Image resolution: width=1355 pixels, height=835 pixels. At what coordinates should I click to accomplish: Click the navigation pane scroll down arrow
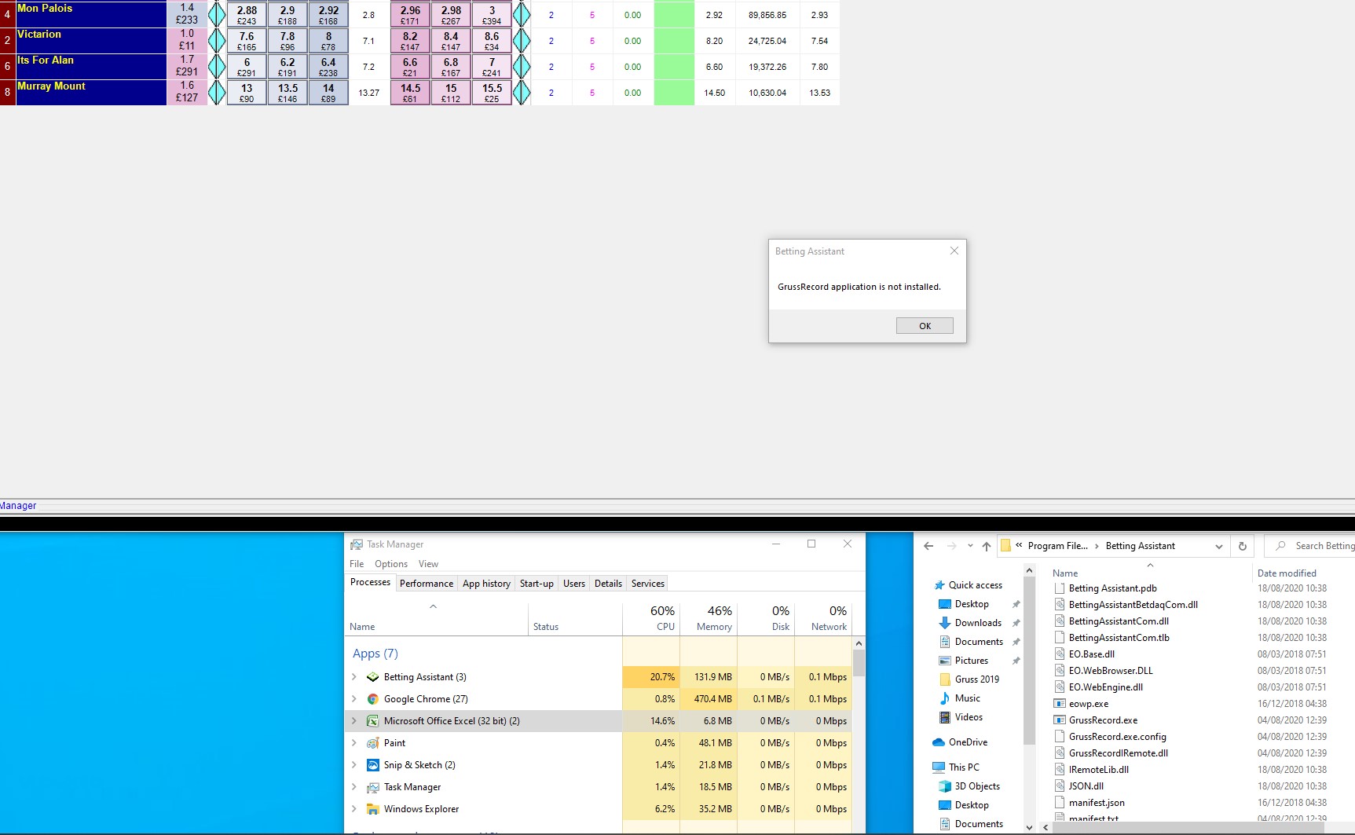[1030, 827]
